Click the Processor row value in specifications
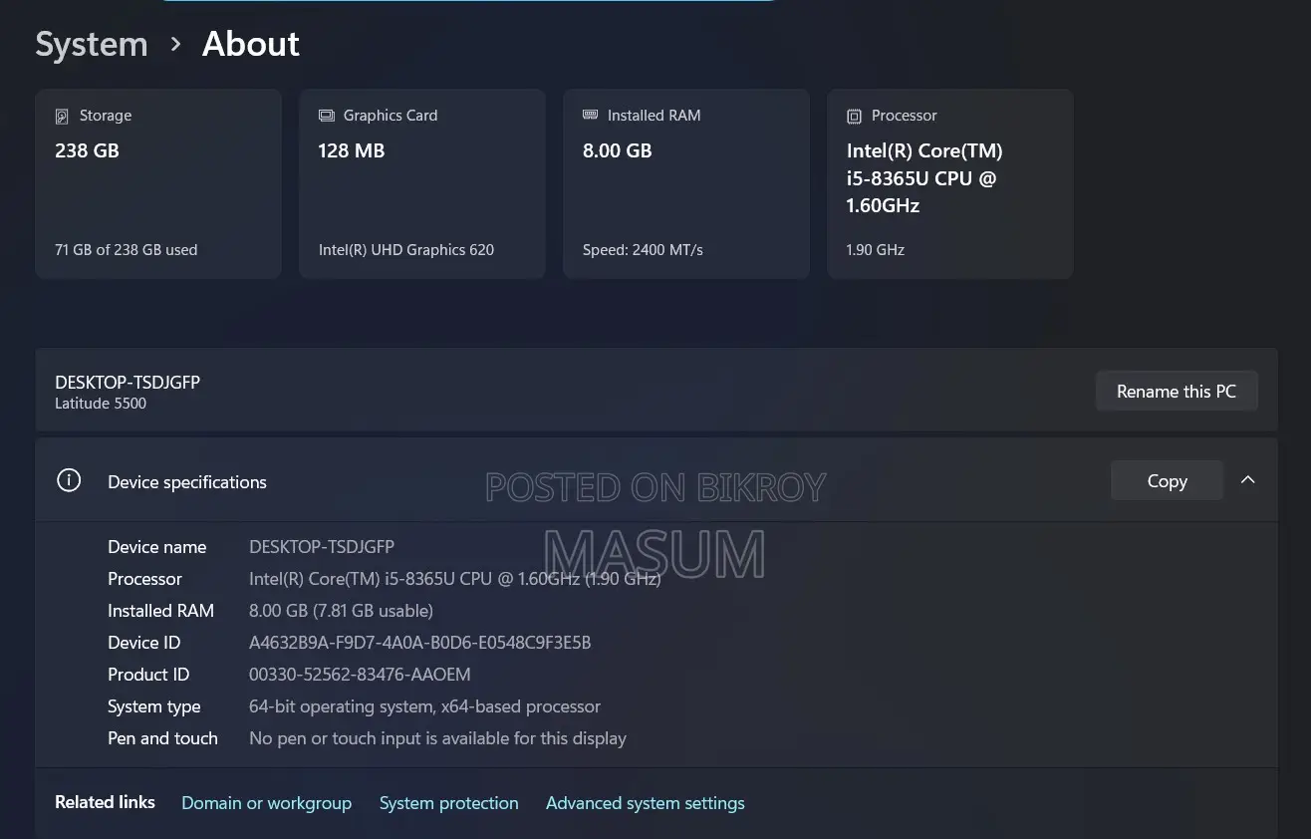Image resolution: width=1311 pixels, height=839 pixels. [x=455, y=579]
